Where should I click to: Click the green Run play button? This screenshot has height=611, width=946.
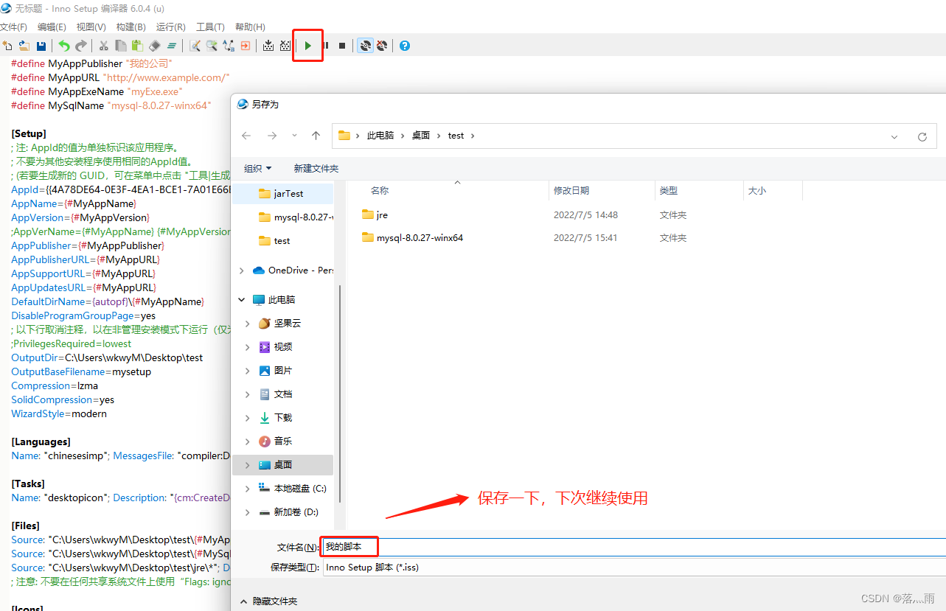pos(308,46)
